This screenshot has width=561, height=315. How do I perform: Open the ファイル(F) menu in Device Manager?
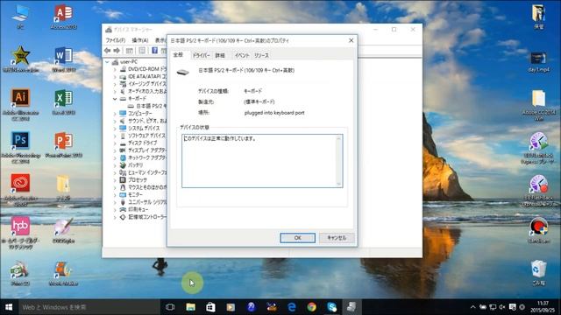[115, 40]
